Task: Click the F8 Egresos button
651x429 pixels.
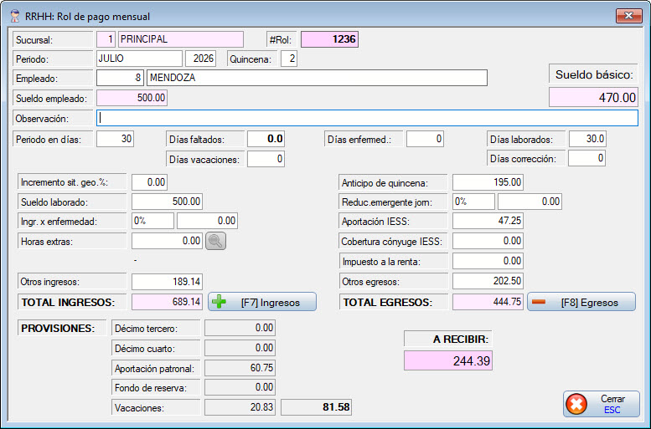Action: 581,302
